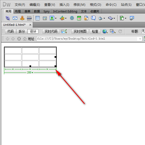Click the Forward navigation arrow
This screenshot has width=145, height=145.
13,39
